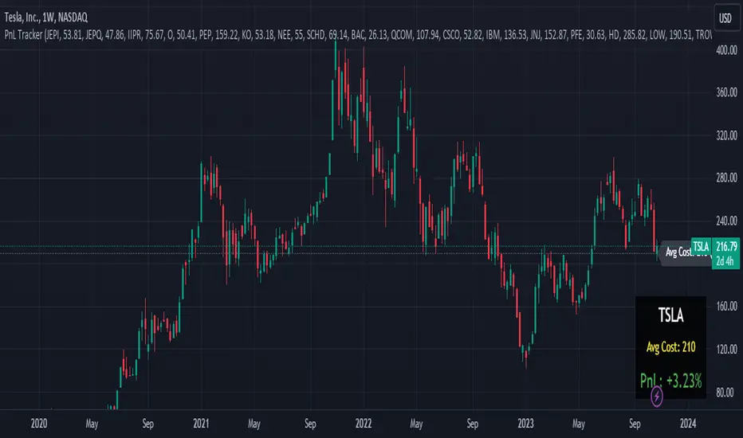Click the 2024 time axis label
This screenshot has width=743, height=438.
[687, 424]
